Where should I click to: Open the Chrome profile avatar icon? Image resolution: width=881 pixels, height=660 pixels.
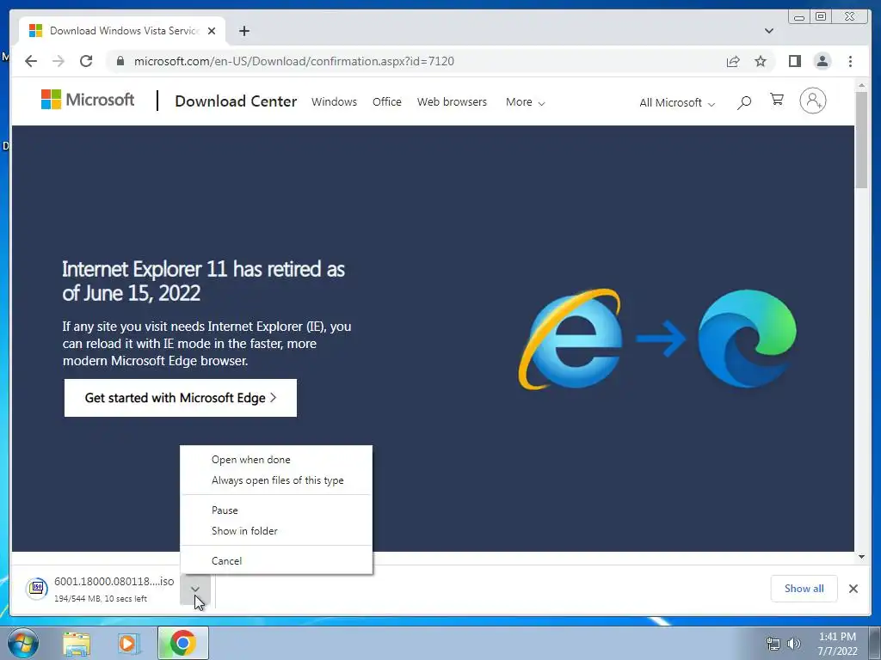point(822,61)
